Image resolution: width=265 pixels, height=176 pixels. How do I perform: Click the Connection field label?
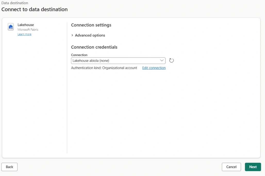coord(79,55)
